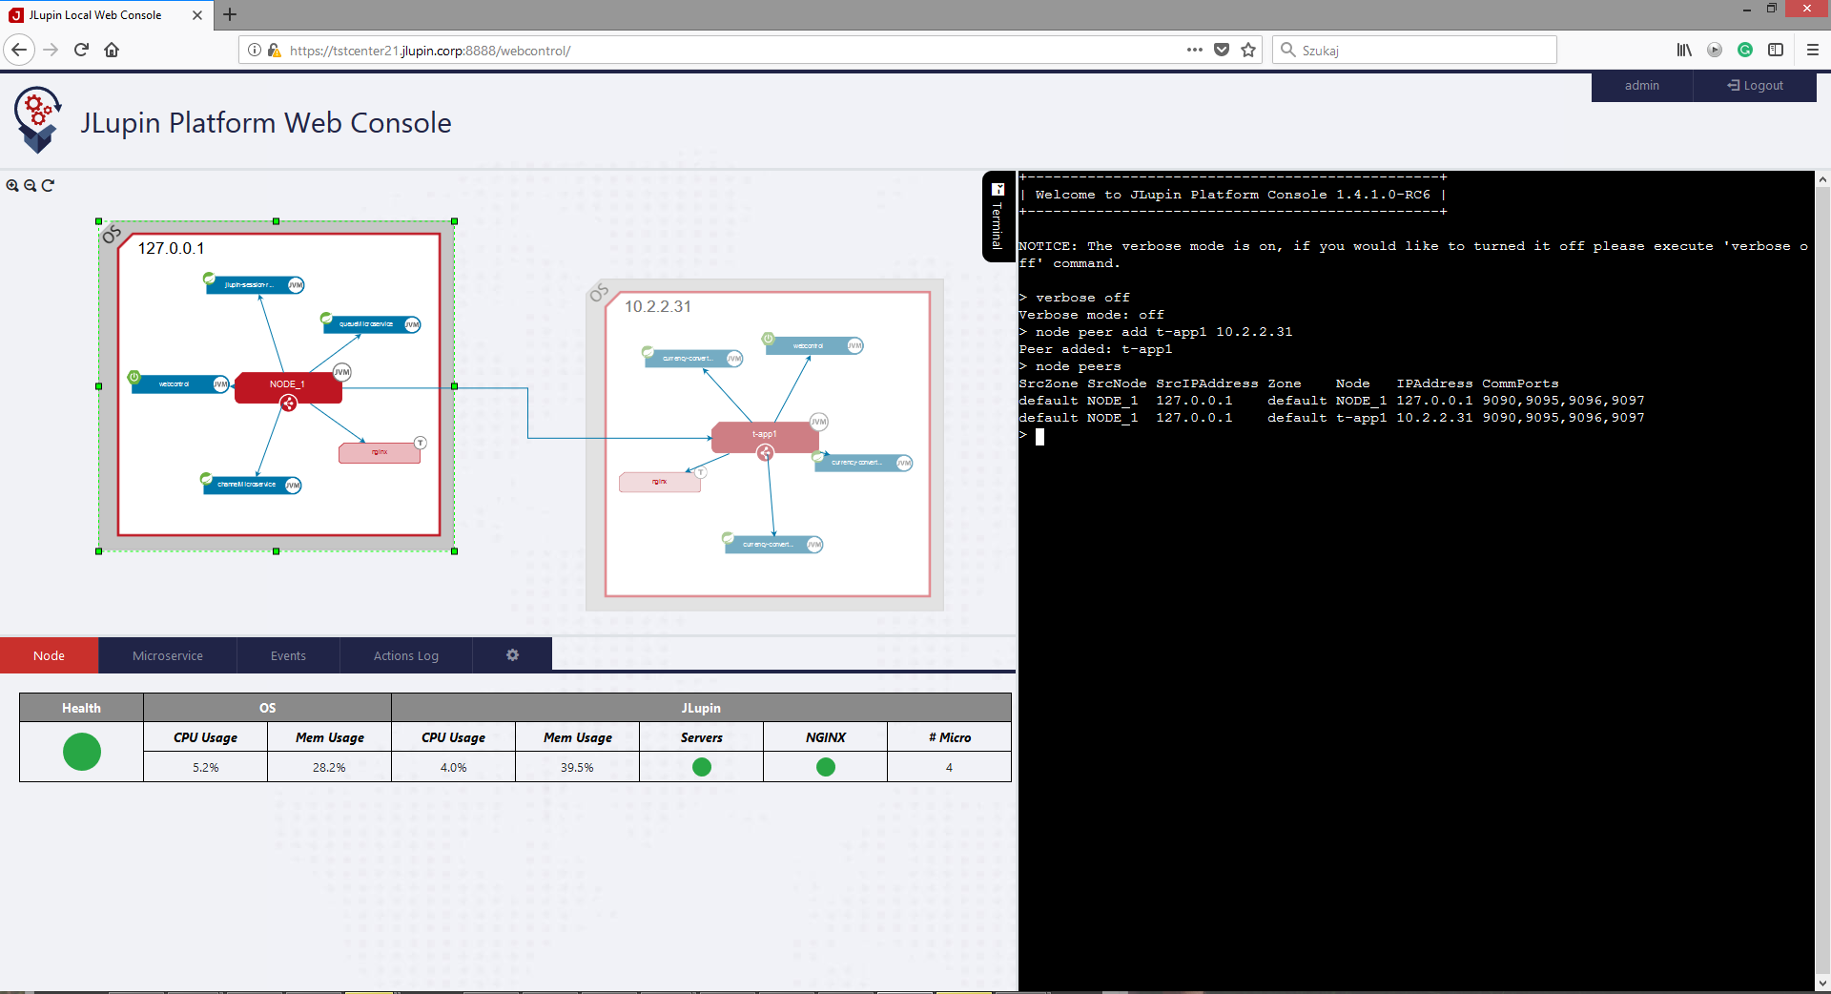Toggle the Terminal side panel
Image resolution: width=1831 pixels, height=994 pixels.
click(x=998, y=217)
